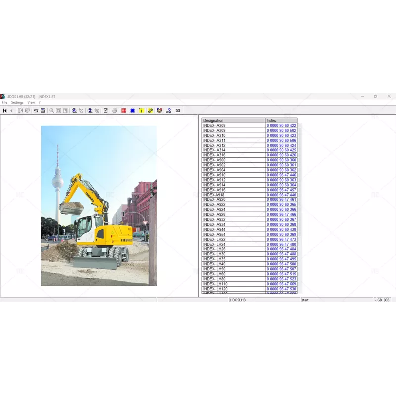Click the print icon
This screenshot has height=396, width=396.
(114, 111)
